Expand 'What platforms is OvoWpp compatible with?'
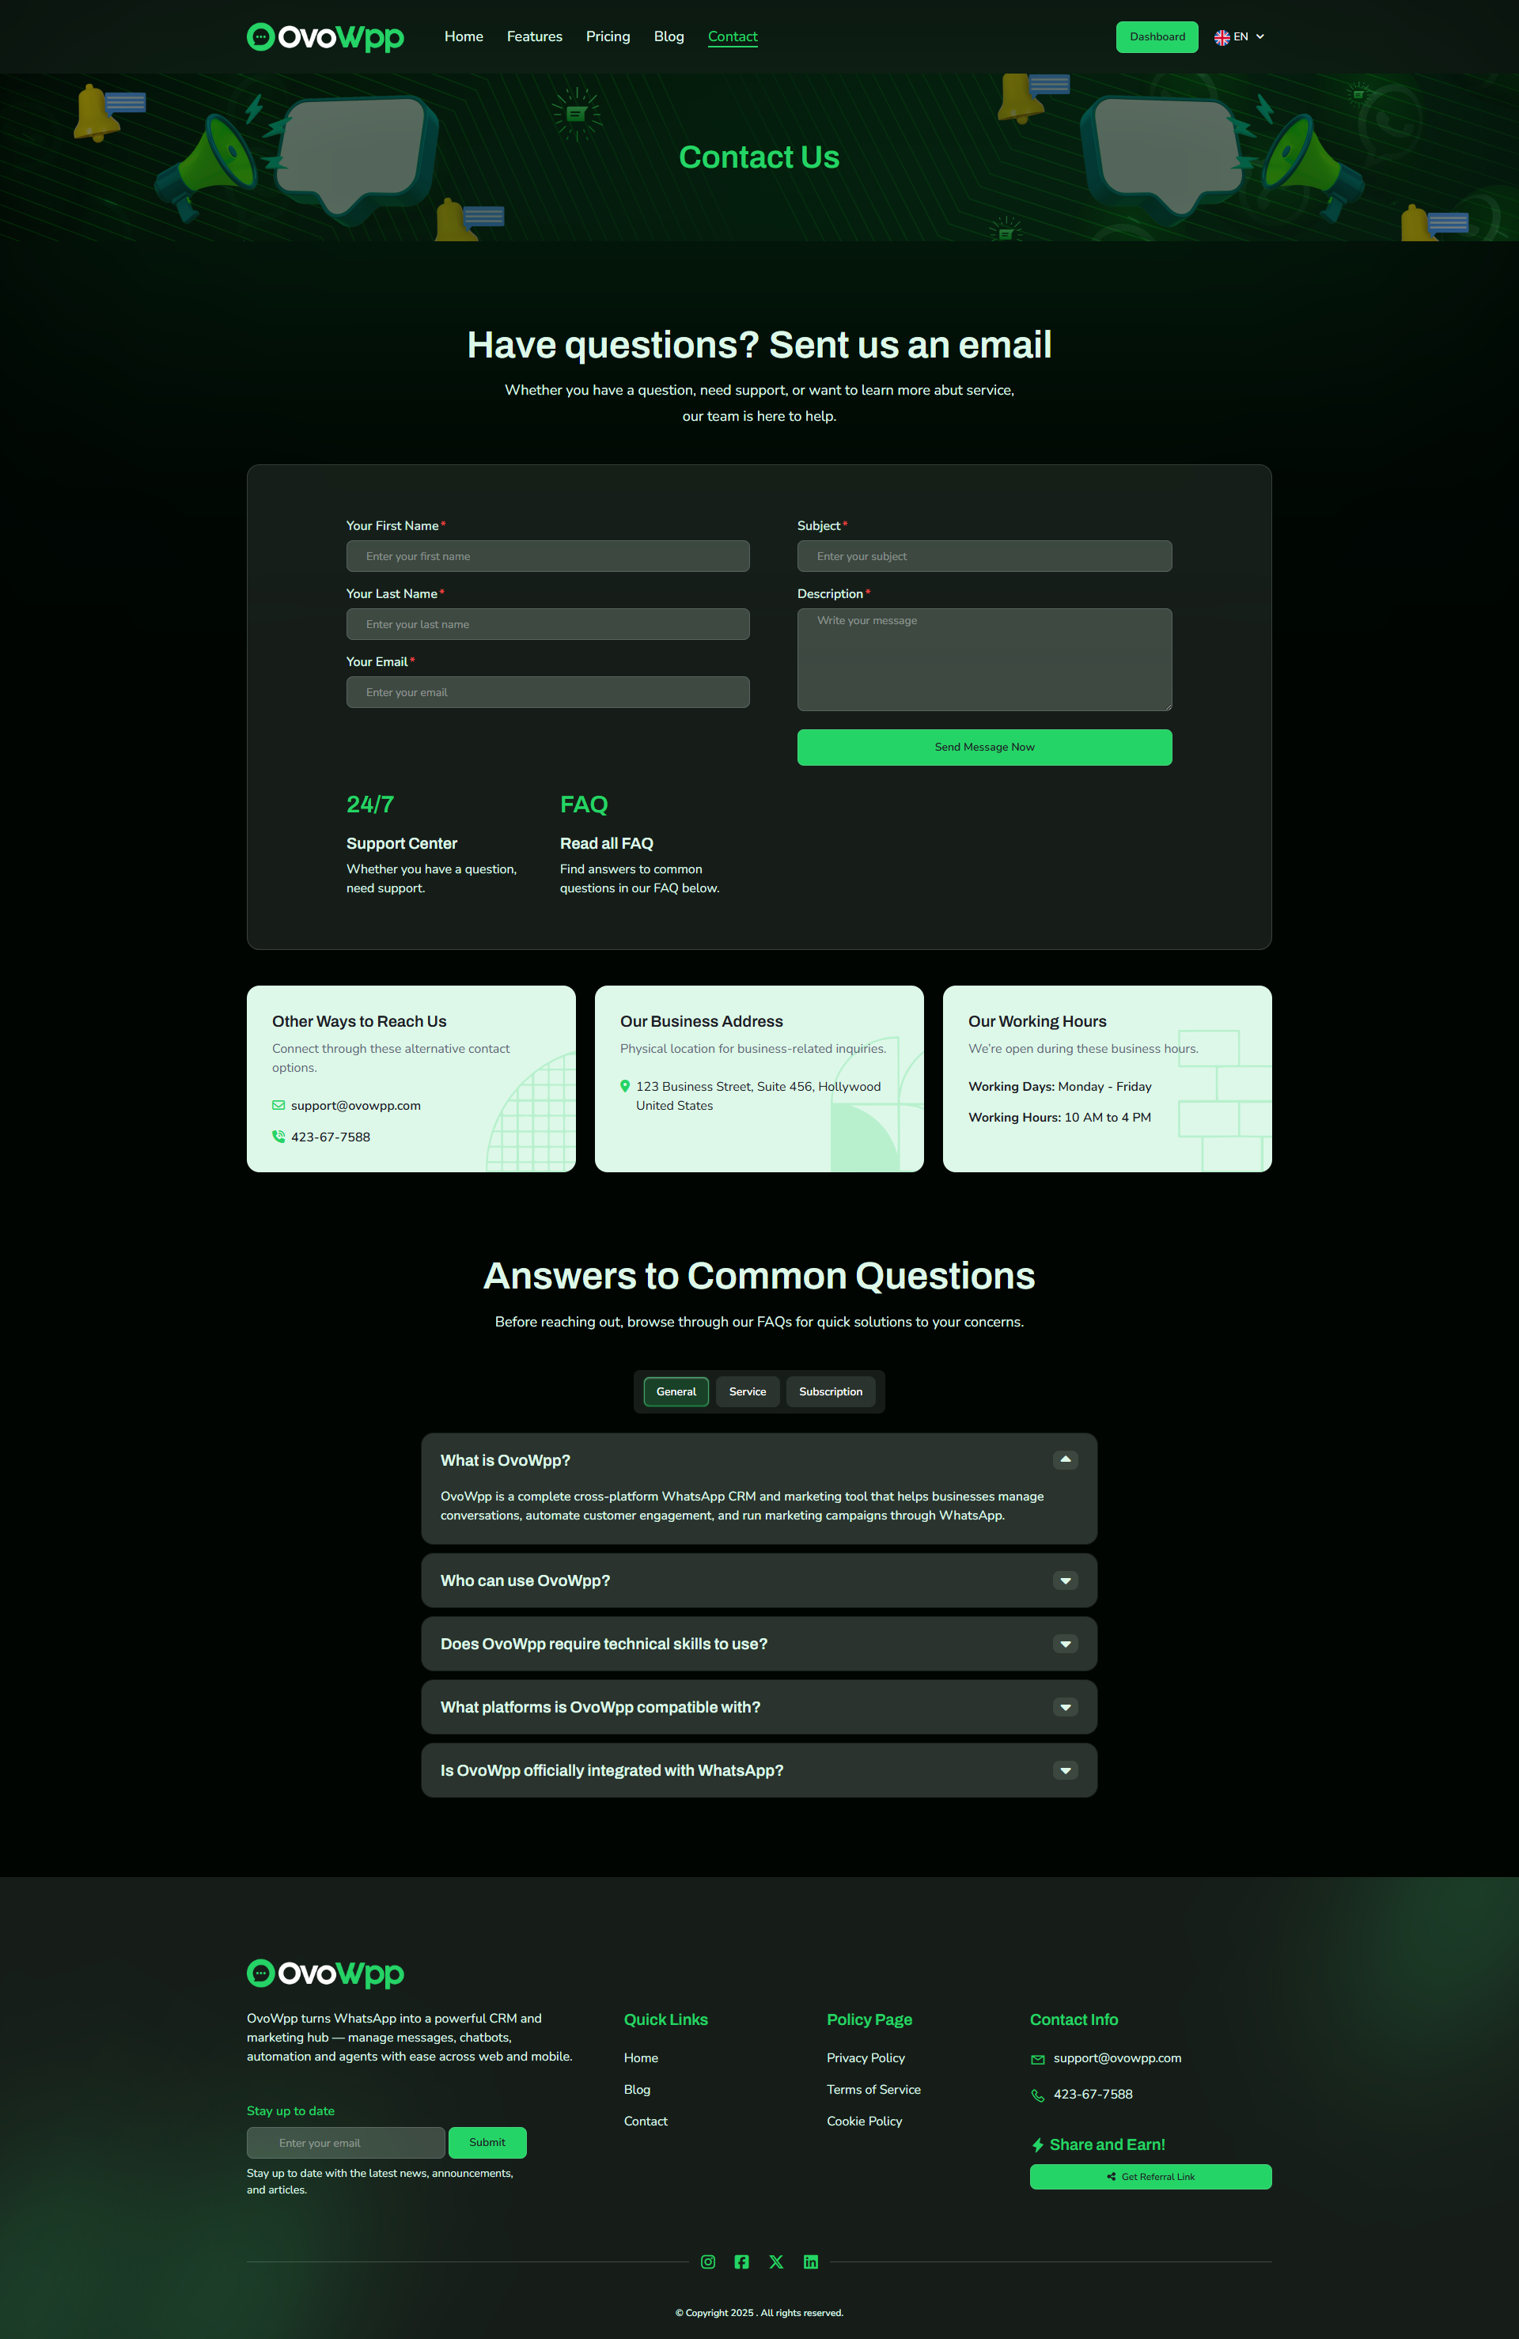 pyautogui.click(x=1065, y=1707)
